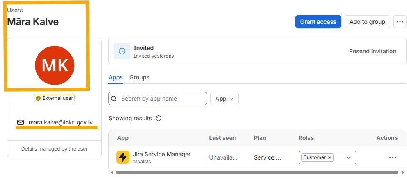Click the Add to group button

(x=367, y=22)
